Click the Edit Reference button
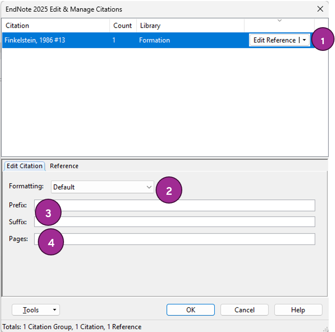Image resolution: width=335 pixels, height=332 pixels. tap(274, 40)
